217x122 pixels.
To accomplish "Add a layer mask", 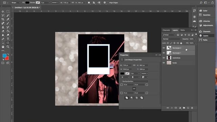I will pos(176,108).
